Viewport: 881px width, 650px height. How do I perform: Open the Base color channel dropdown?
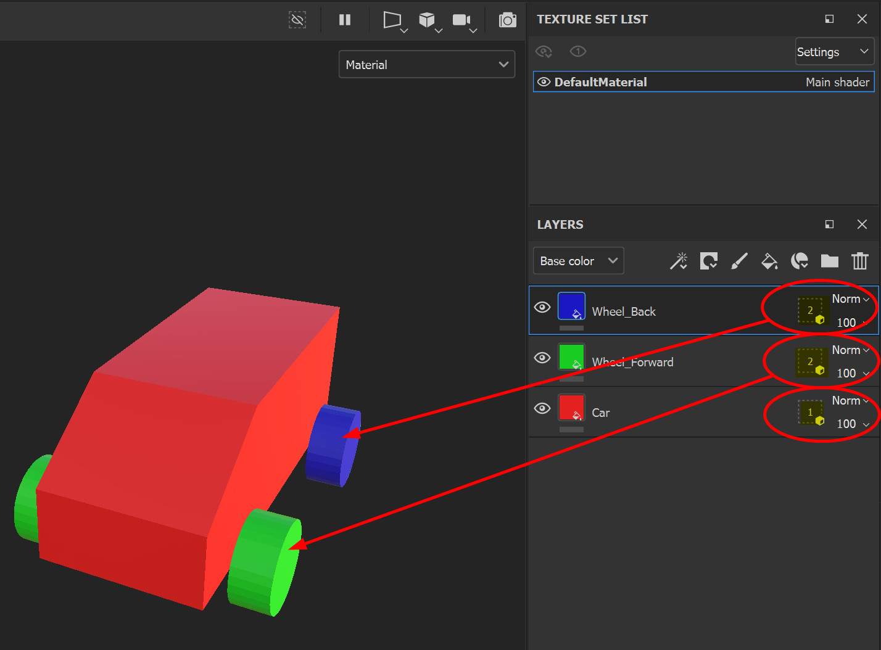pos(578,260)
